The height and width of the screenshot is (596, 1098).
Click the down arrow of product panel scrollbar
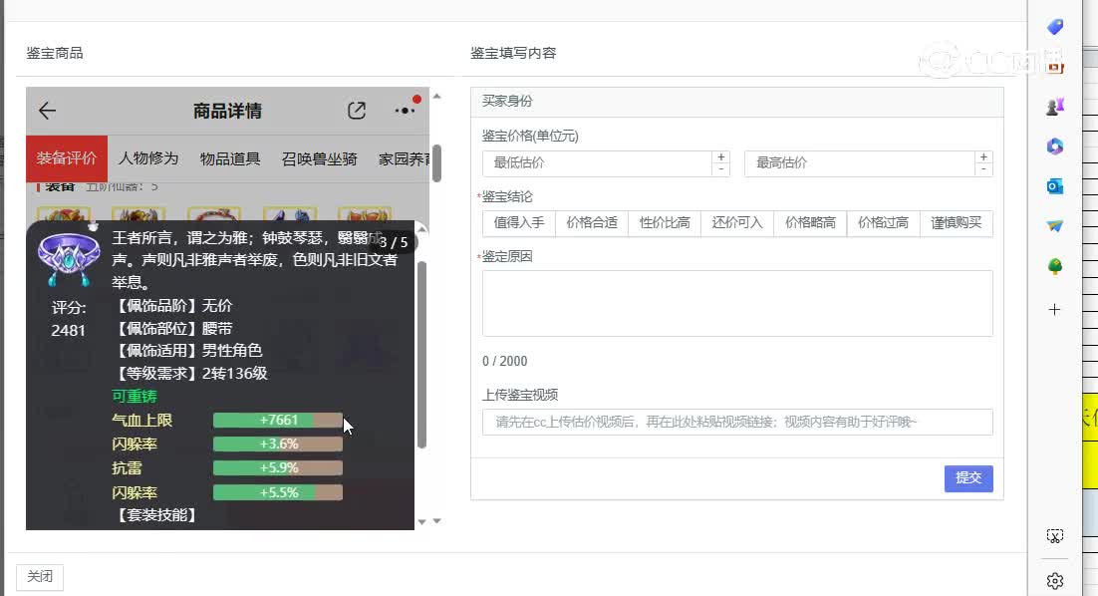(437, 521)
